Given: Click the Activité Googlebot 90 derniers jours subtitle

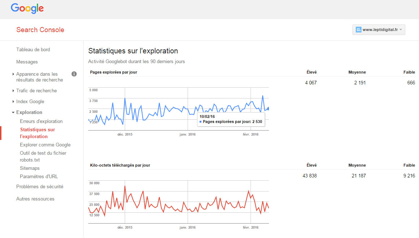Looking at the screenshot, I should tap(137, 62).
